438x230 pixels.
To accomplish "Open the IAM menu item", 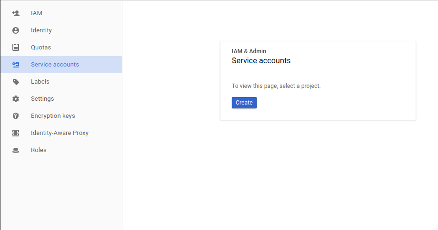I will (x=61, y=13).
